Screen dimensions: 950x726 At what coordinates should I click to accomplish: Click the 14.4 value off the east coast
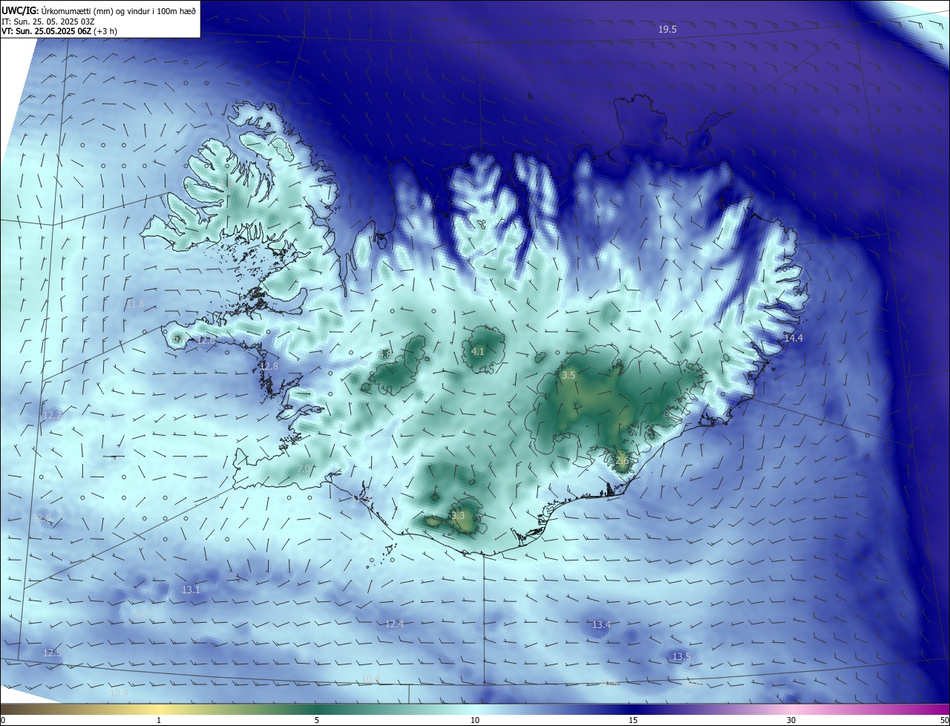(793, 338)
